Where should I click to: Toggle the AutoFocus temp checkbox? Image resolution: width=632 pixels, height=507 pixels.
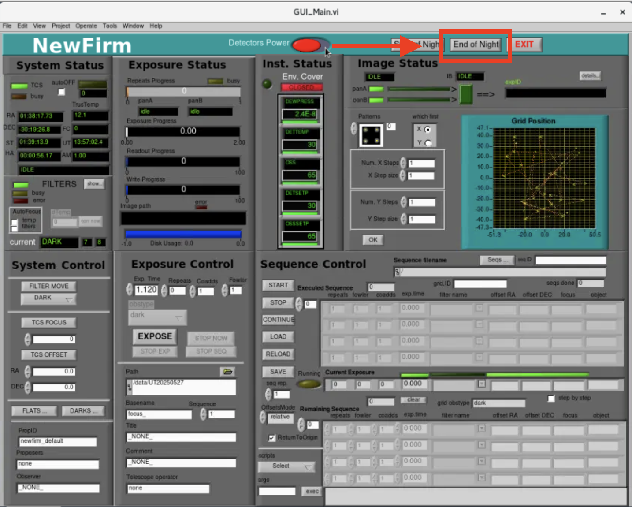point(15,222)
